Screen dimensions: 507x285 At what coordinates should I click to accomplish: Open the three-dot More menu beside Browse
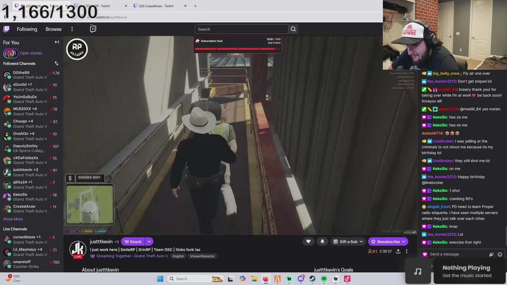[x=72, y=29]
